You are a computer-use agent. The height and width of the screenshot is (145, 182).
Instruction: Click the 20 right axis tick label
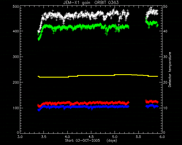165,82
